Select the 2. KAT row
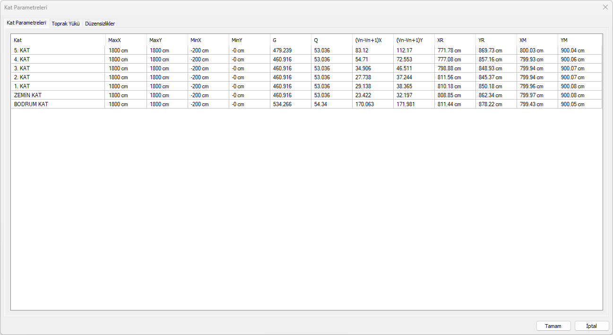Screen dimensions: 613x335 307,77
